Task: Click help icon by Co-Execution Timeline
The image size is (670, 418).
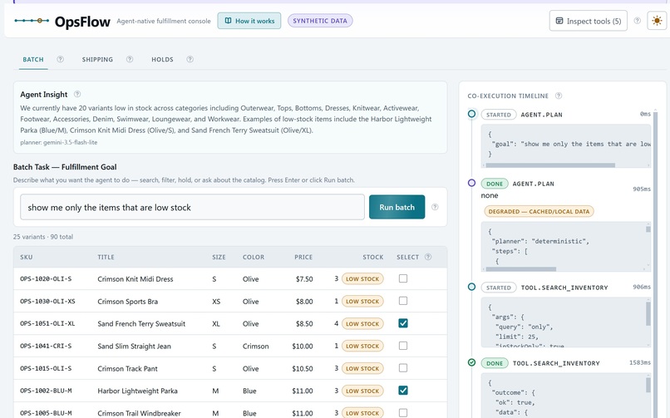Action: pyautogui.click(x=559, y=96)
